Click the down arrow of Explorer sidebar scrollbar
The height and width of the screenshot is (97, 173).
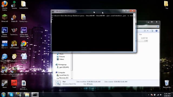pyautogui.click(x=72, y=78)
